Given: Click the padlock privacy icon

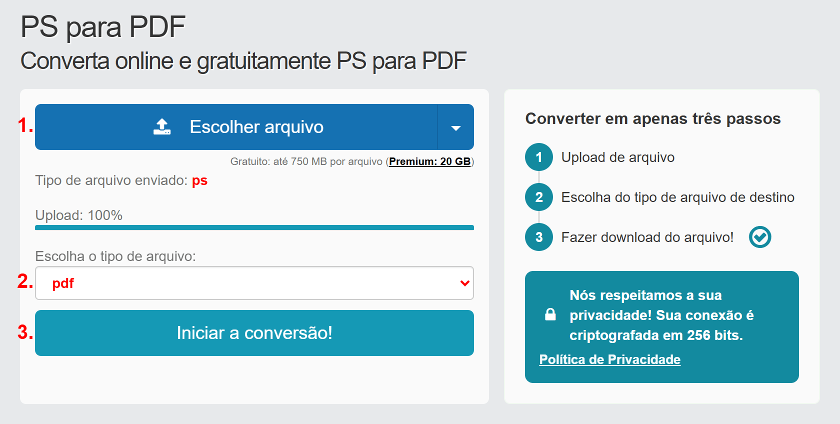Looking at the screenshot, I should (x=550, y=314).
